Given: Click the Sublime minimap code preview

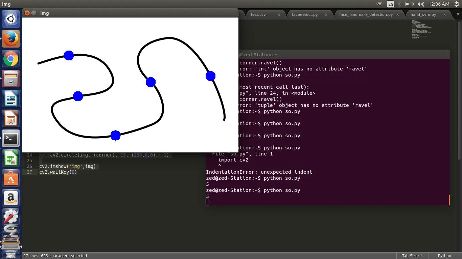Looking at the screenshot, I should point(422,30).
